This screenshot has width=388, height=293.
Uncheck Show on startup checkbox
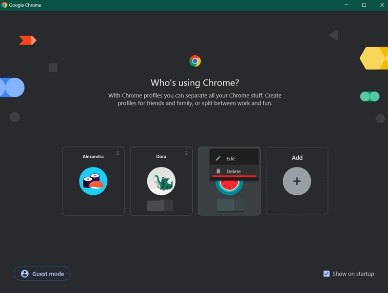pyautogui.click(x=327, y=273)
